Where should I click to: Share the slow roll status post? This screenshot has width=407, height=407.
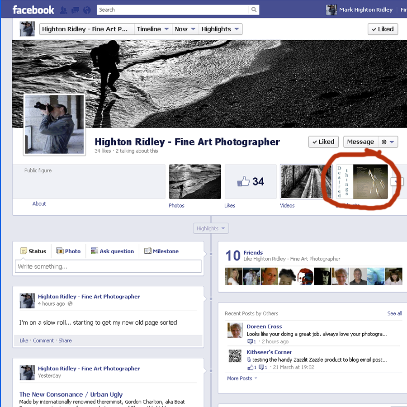pos(65,341)
